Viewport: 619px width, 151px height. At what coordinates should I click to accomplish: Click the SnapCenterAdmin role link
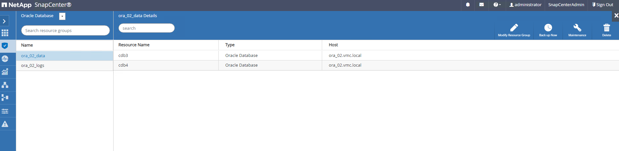point(566,5)
